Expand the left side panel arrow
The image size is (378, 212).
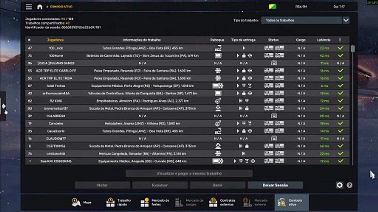(3, 106)
